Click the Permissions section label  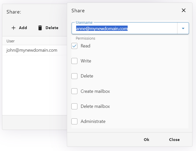click(x=85, y=38)
